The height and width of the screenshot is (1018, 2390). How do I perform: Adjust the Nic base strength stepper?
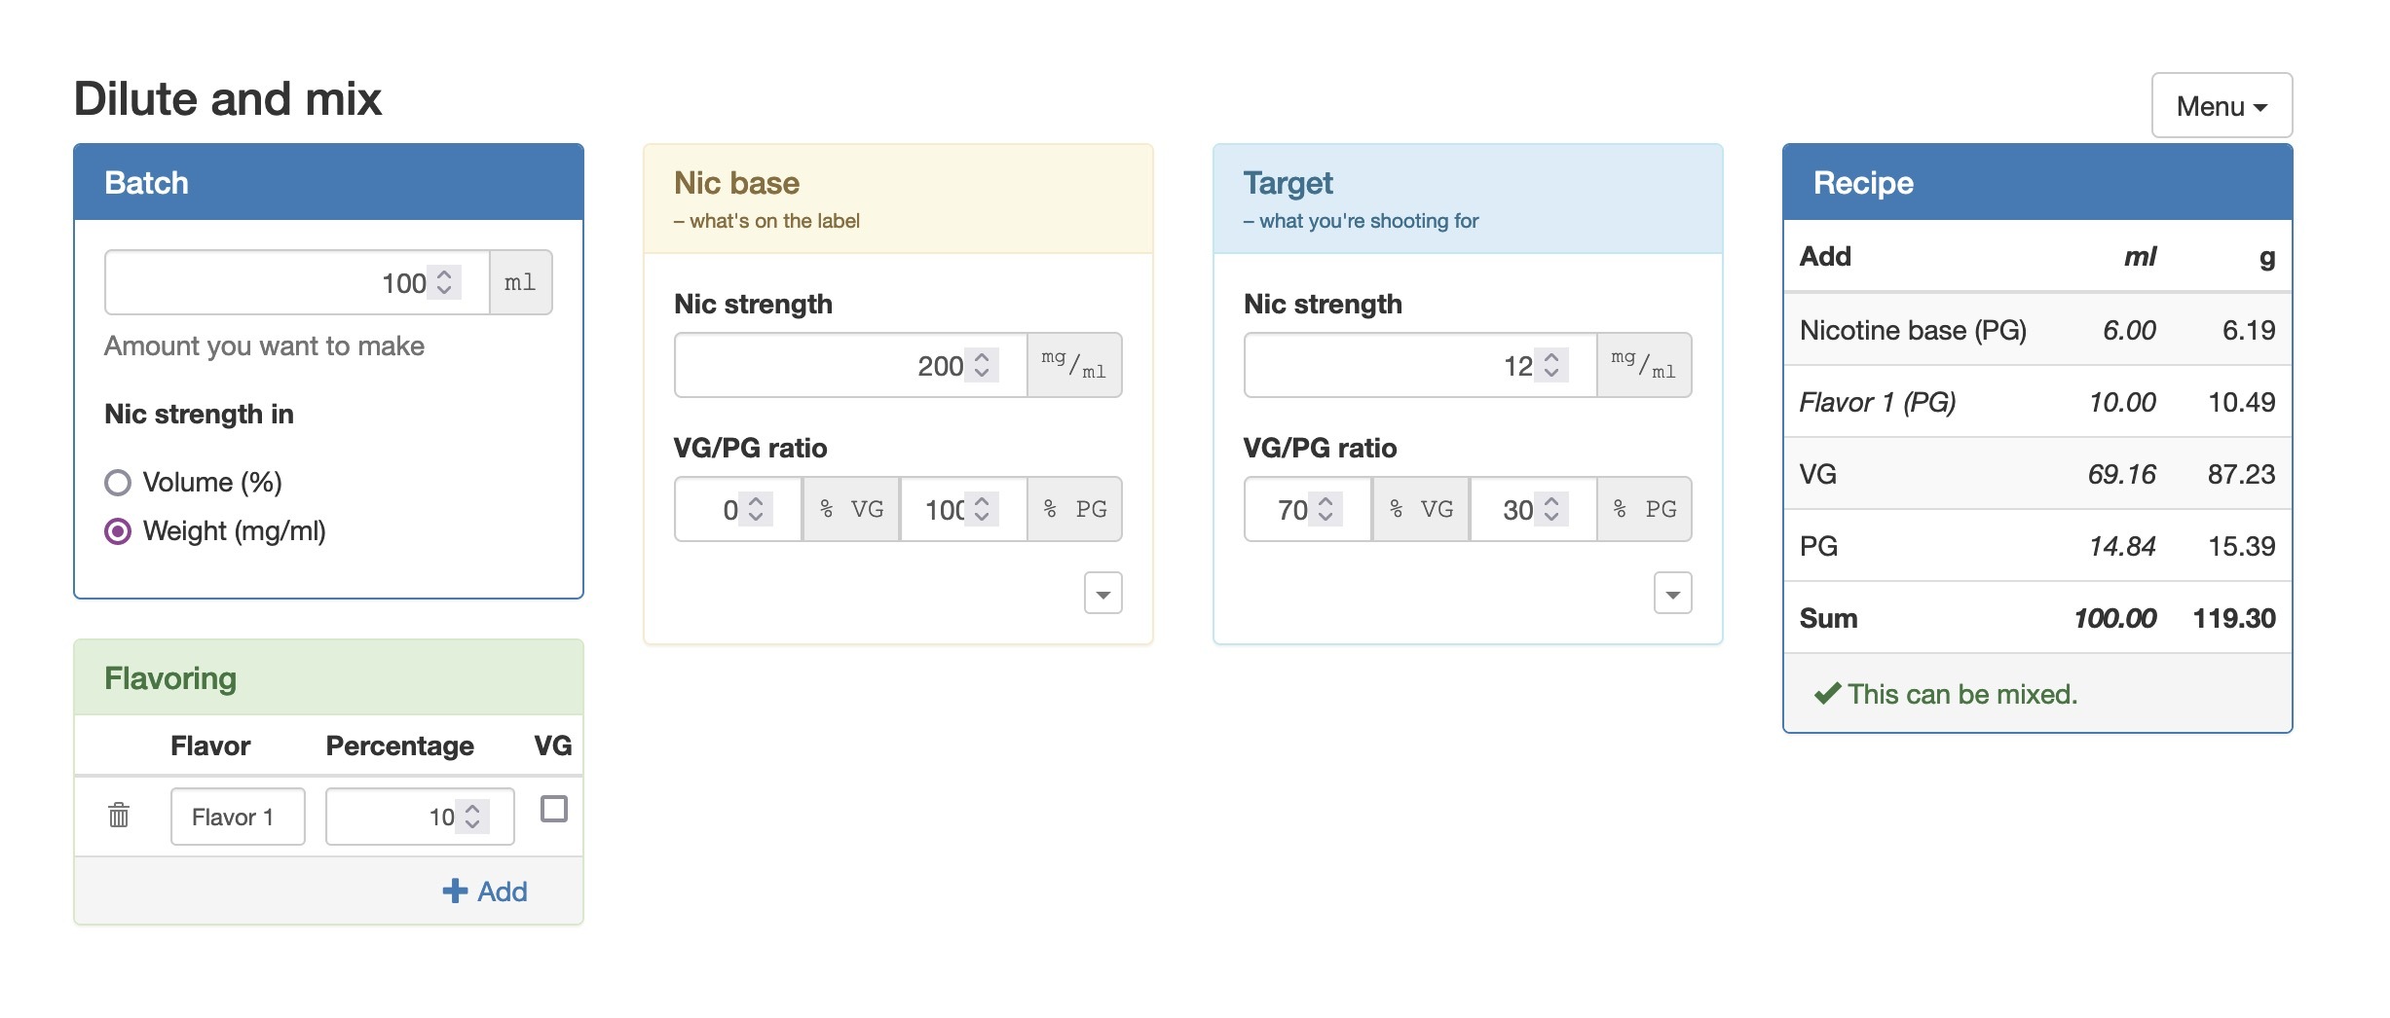click(982, 365)
